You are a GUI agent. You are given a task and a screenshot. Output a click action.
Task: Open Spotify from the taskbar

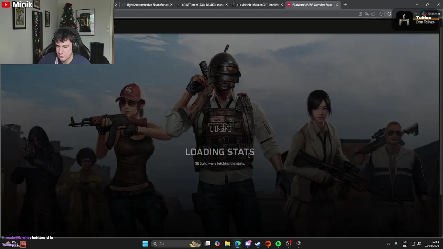coord(278,244)
